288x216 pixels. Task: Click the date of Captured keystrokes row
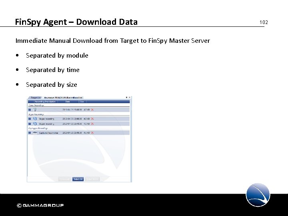[x=72, y=133]
